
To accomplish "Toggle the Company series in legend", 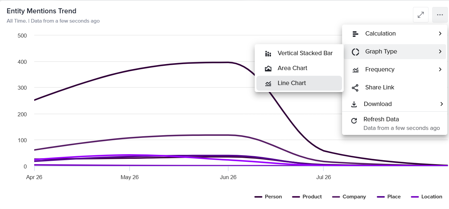I will [x=349, y=197].
